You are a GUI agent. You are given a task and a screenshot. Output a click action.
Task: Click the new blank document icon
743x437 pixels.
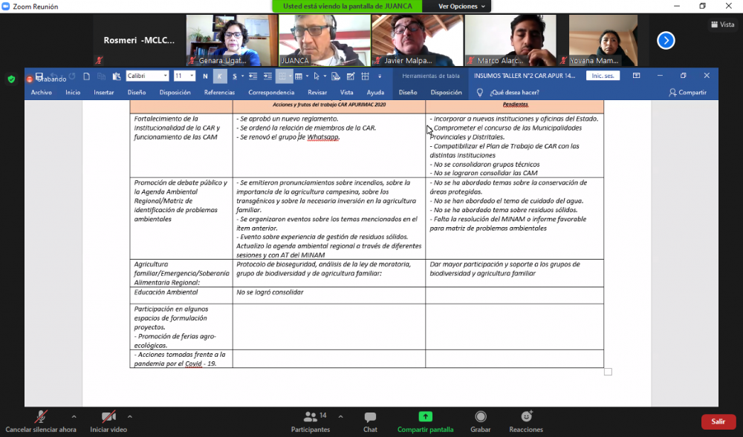click(87, 76)
